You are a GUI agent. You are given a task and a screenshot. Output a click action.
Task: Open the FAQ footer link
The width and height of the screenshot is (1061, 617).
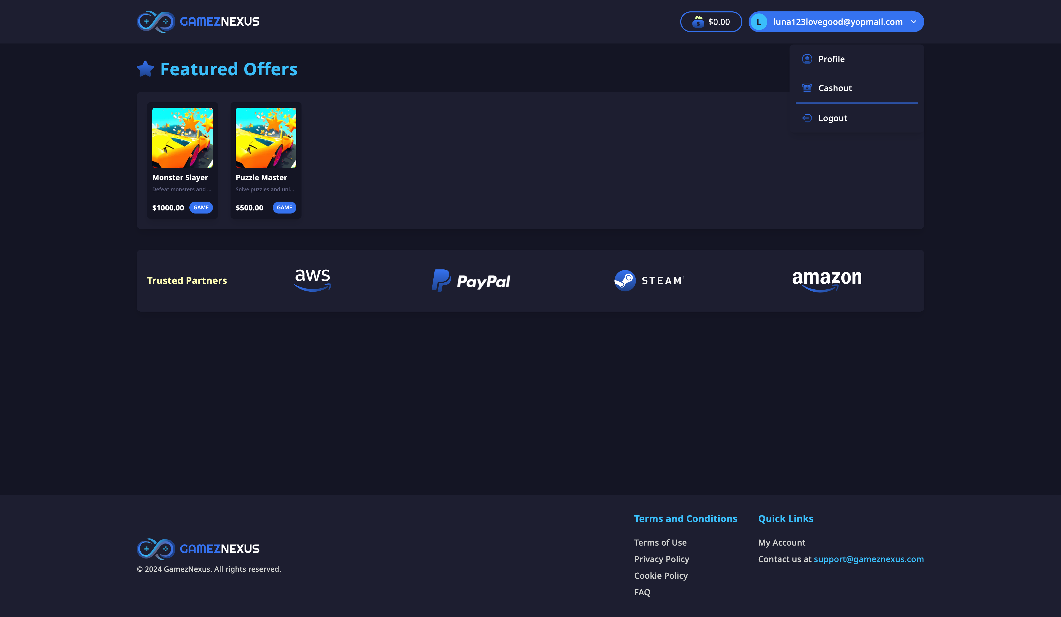(642, 592)
